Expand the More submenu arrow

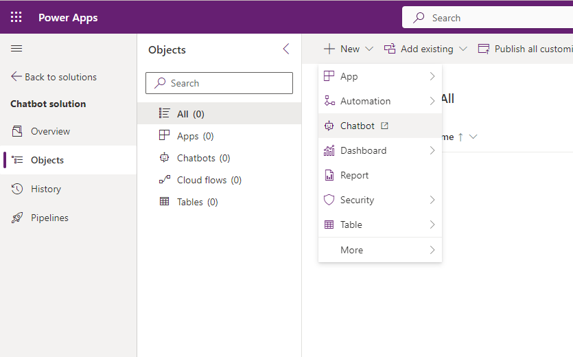point(432,250)
